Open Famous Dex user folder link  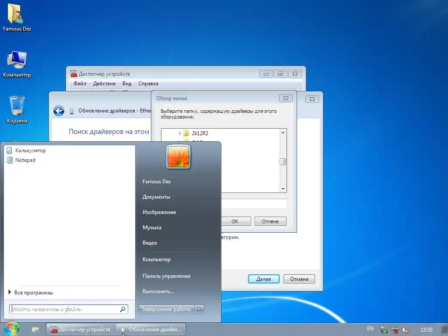(157, 182)
